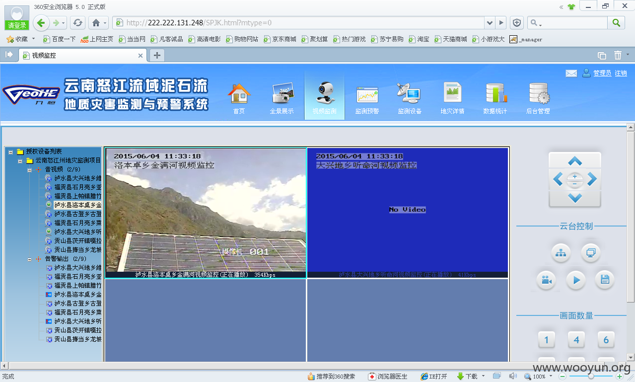
Task: Open the address bar history dropdown
Action: pos(490,22)
